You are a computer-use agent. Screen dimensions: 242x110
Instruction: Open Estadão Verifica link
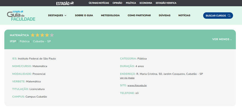click(166, 3)
